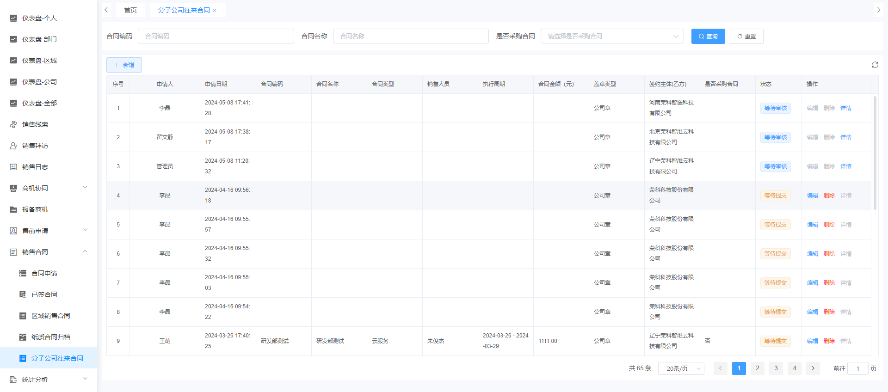Click the 纸质合同归档 archive icon
This screenshot has height=392, width=888.
[23, 337]
